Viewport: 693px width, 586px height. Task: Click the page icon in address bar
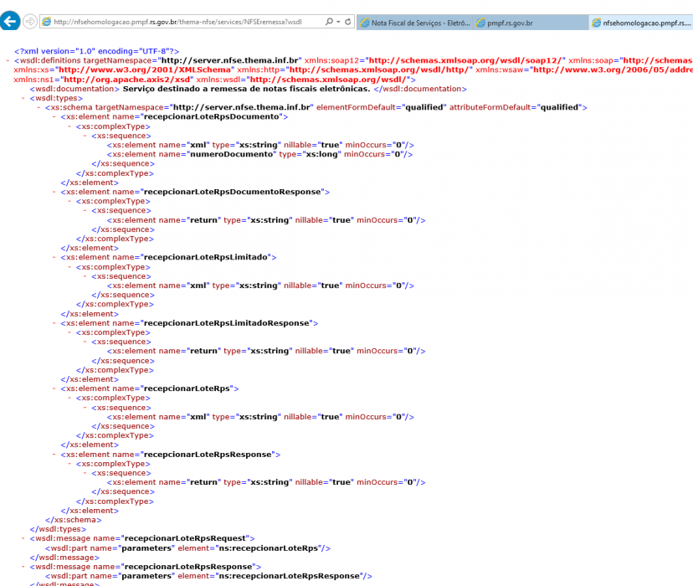point(46,22)
